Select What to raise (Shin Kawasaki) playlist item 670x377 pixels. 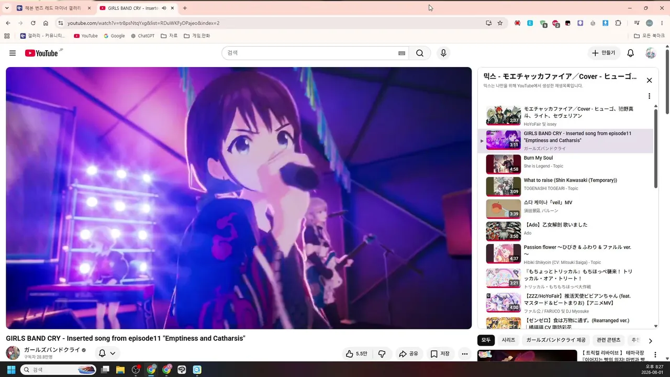click(x=565, y=186)
